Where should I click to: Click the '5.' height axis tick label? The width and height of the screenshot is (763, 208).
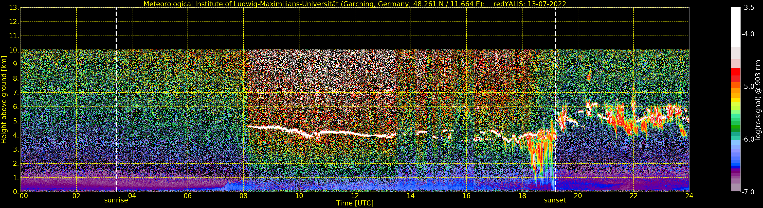[16, 121]
